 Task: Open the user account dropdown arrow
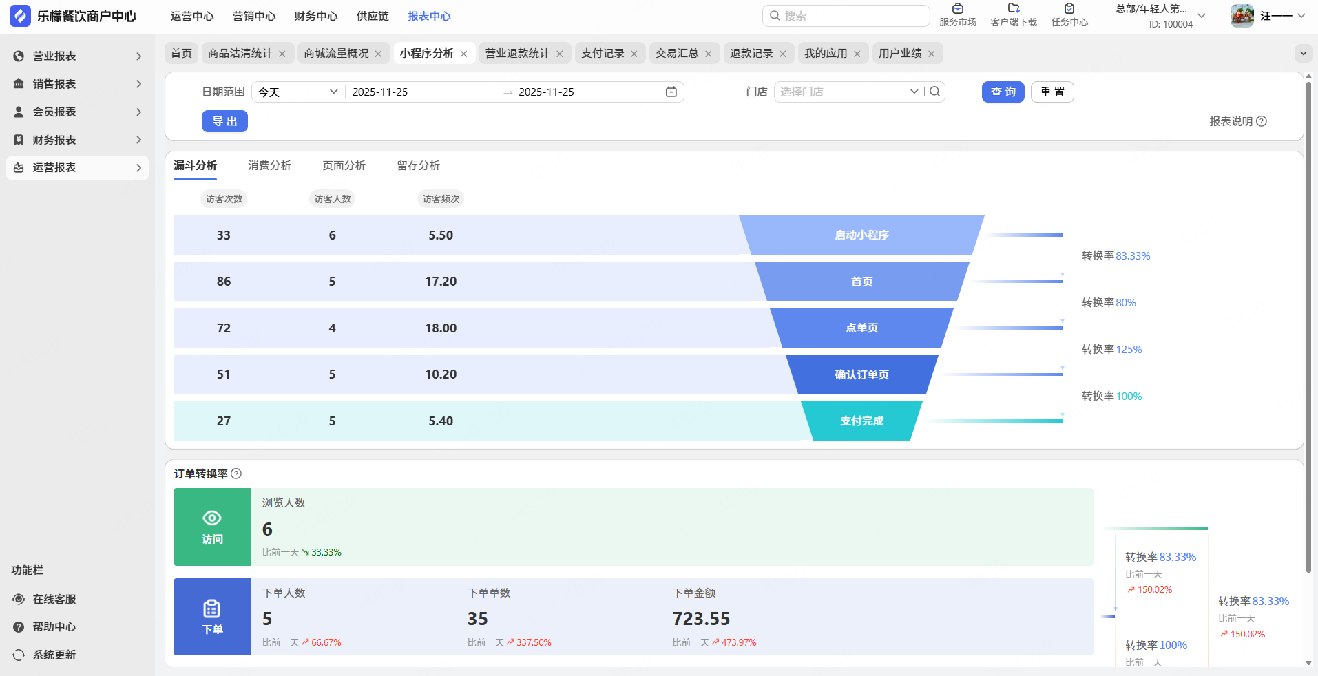coord(1301,16)
